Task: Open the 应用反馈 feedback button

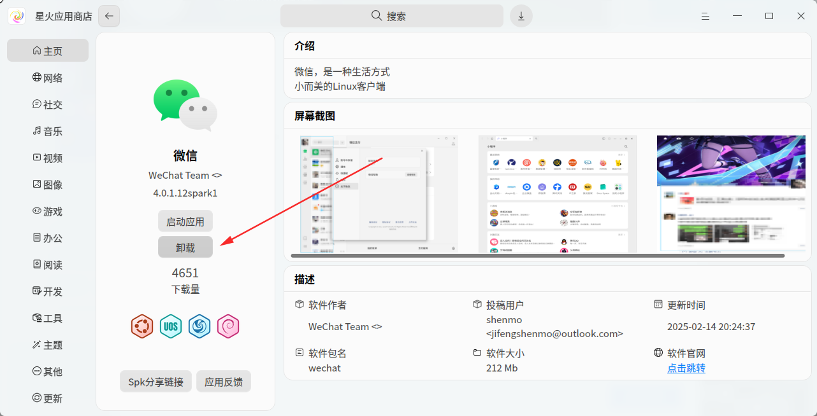Action: 224,382
